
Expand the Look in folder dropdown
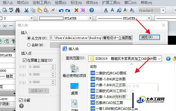tap(159, 59)
